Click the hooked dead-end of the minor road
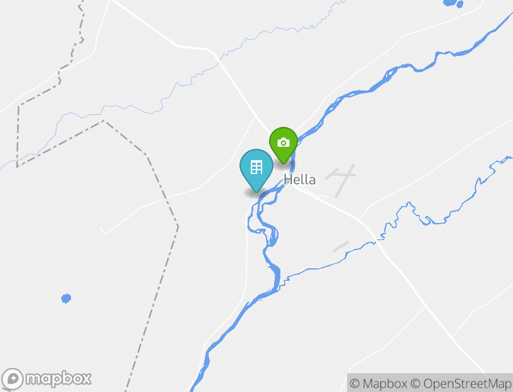The image size is (513, 392). pos(102,231)
